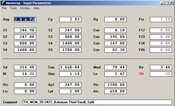Click the Con label beside 167.00
Image resolution: width=175 pixels, height=106 pixels.
point(96,43)
